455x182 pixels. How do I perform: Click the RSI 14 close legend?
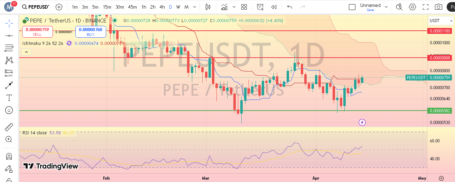coord(35,133)
